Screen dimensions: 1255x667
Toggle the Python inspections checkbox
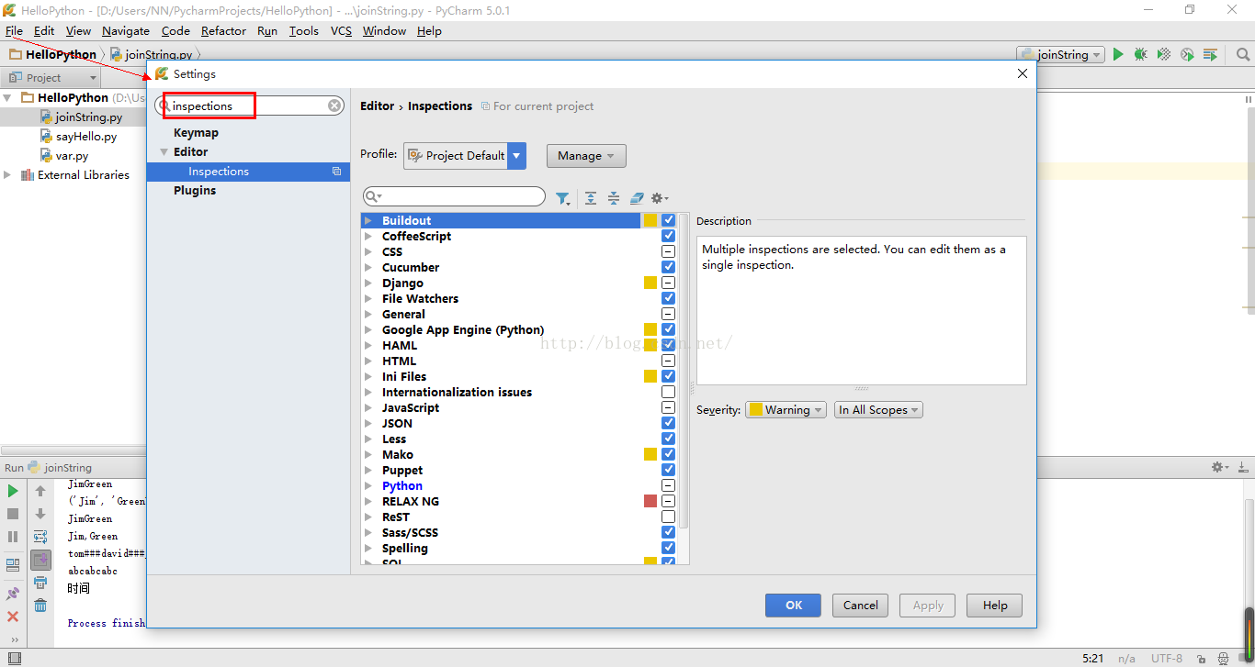[x=668, y=485]
